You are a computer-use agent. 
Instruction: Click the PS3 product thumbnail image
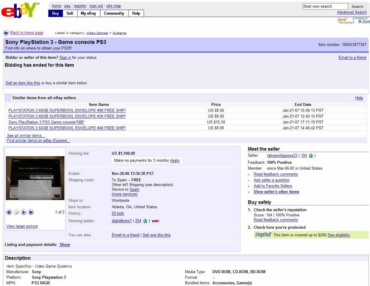tap(35, 178)
